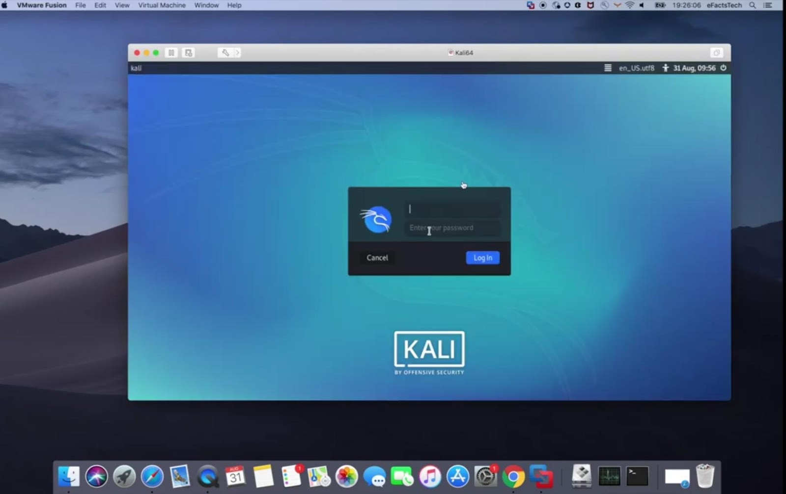Expand the toolbar arrow beside the wrench
This screenshot has height=494, width=786.
(x=237, y=52)
